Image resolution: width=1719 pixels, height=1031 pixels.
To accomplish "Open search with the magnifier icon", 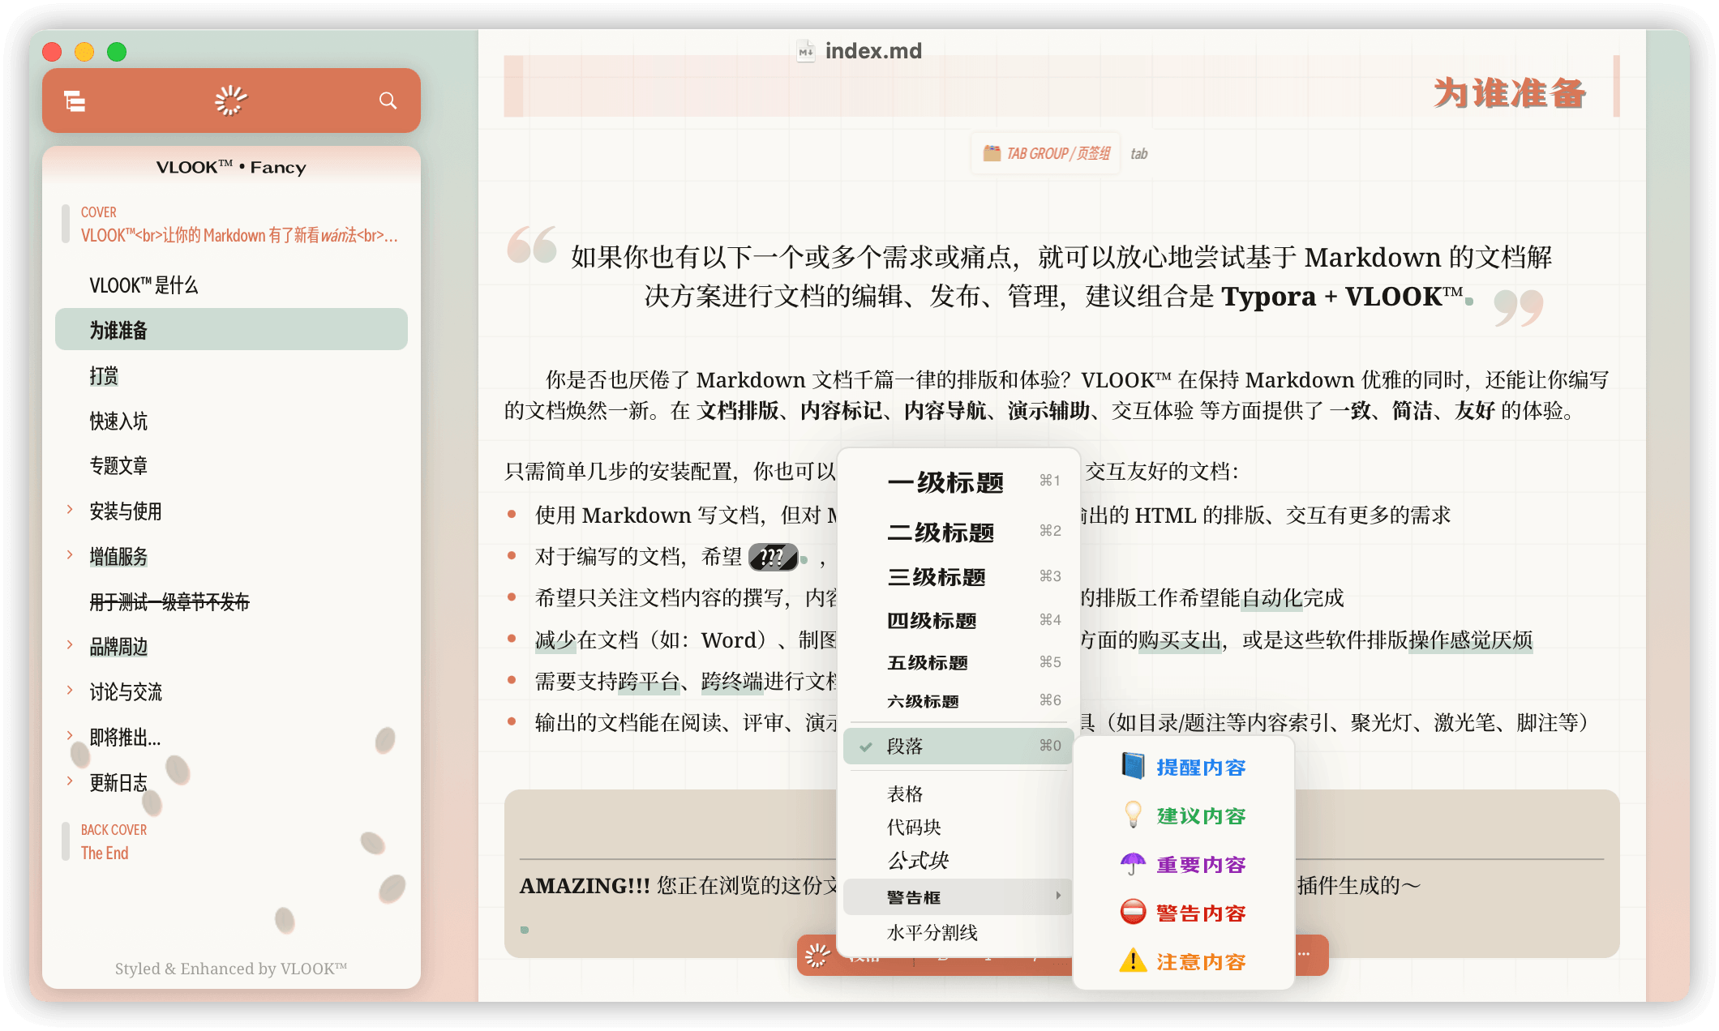I will point(388,101).
